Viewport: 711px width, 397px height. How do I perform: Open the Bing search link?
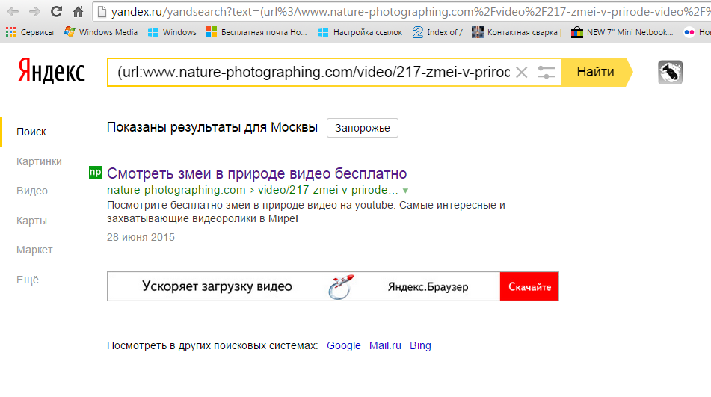click(420, 346)
